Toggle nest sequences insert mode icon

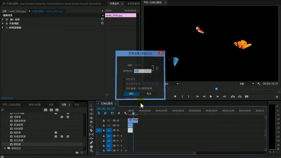[99, 113]
